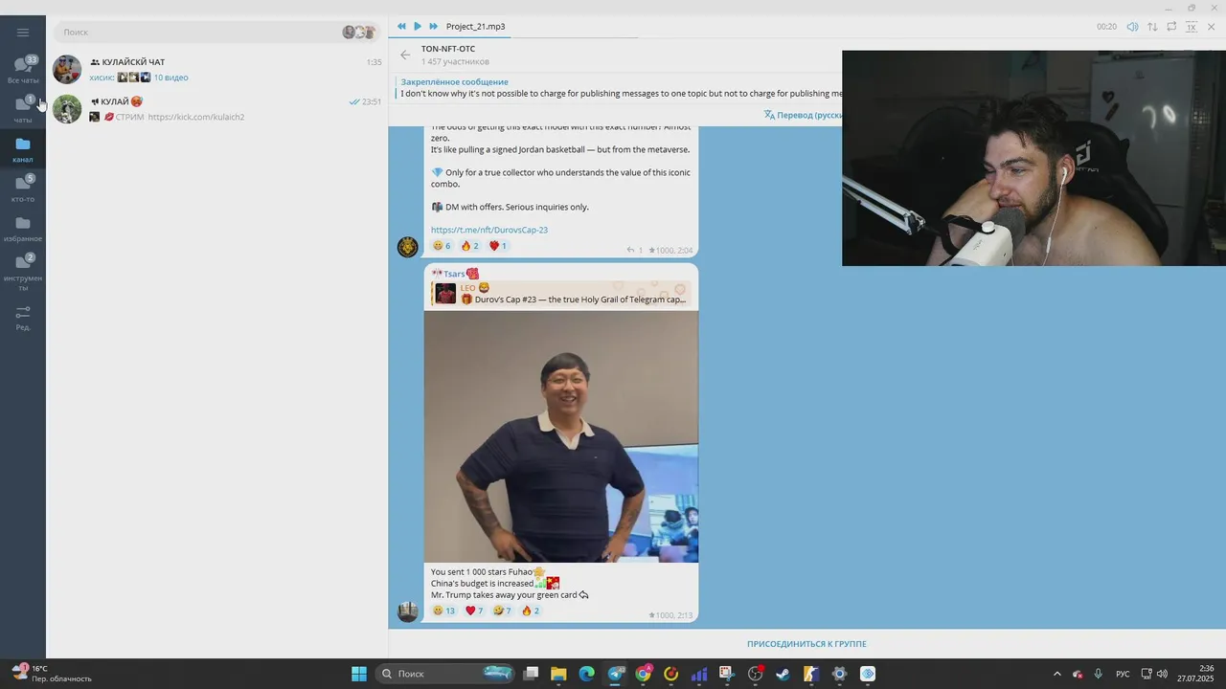
Task: Click the taskbar Поиск search box
Action: [444, 674]
